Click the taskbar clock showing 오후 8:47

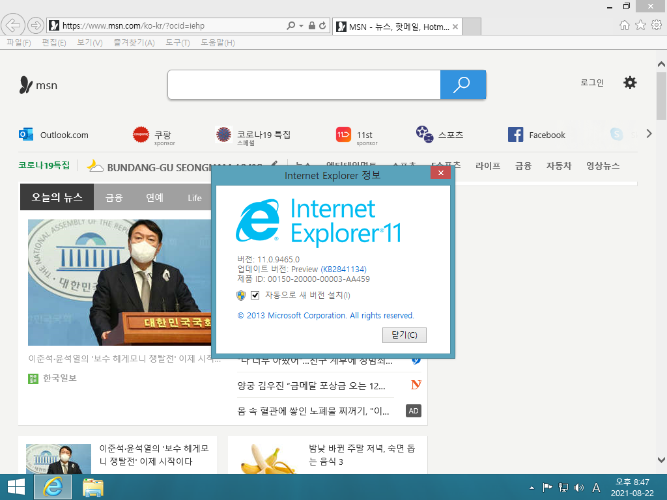tap(632, 487)
